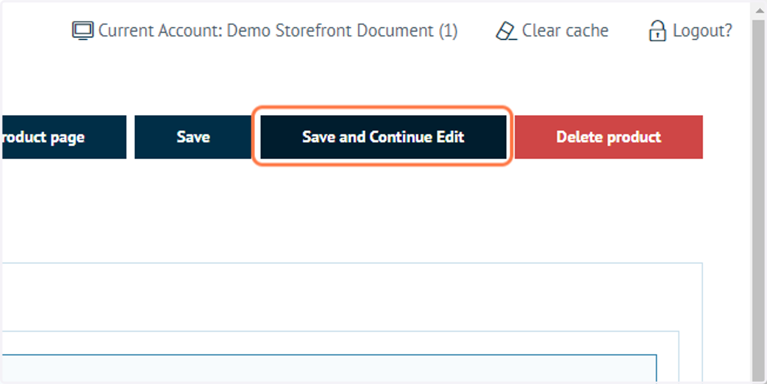
Task: Click the partially visible product page button
Action: point(63,137)
